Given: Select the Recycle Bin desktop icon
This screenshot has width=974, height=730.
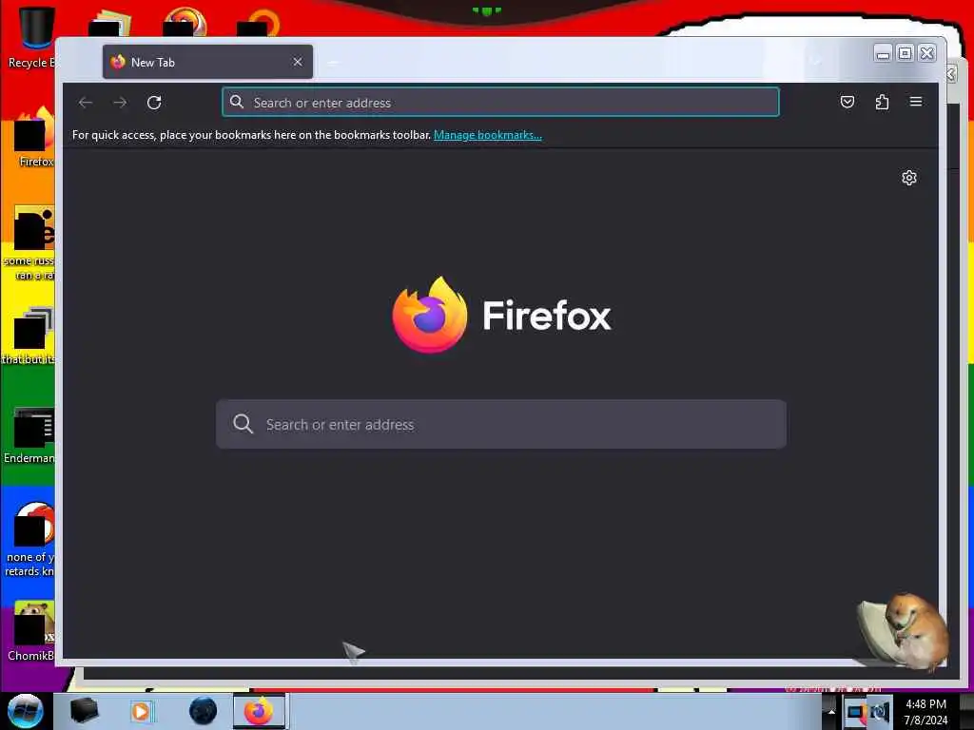Looking at the screenshot, I should pyautogui.click(x=31, y=37).
